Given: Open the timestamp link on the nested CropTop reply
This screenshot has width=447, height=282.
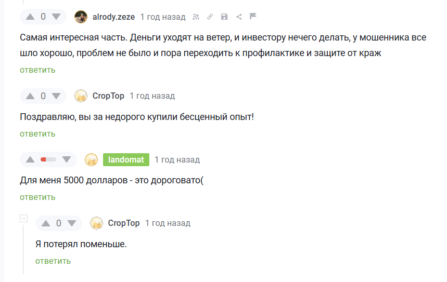Looking at the screenshot, I should (168, 223).
